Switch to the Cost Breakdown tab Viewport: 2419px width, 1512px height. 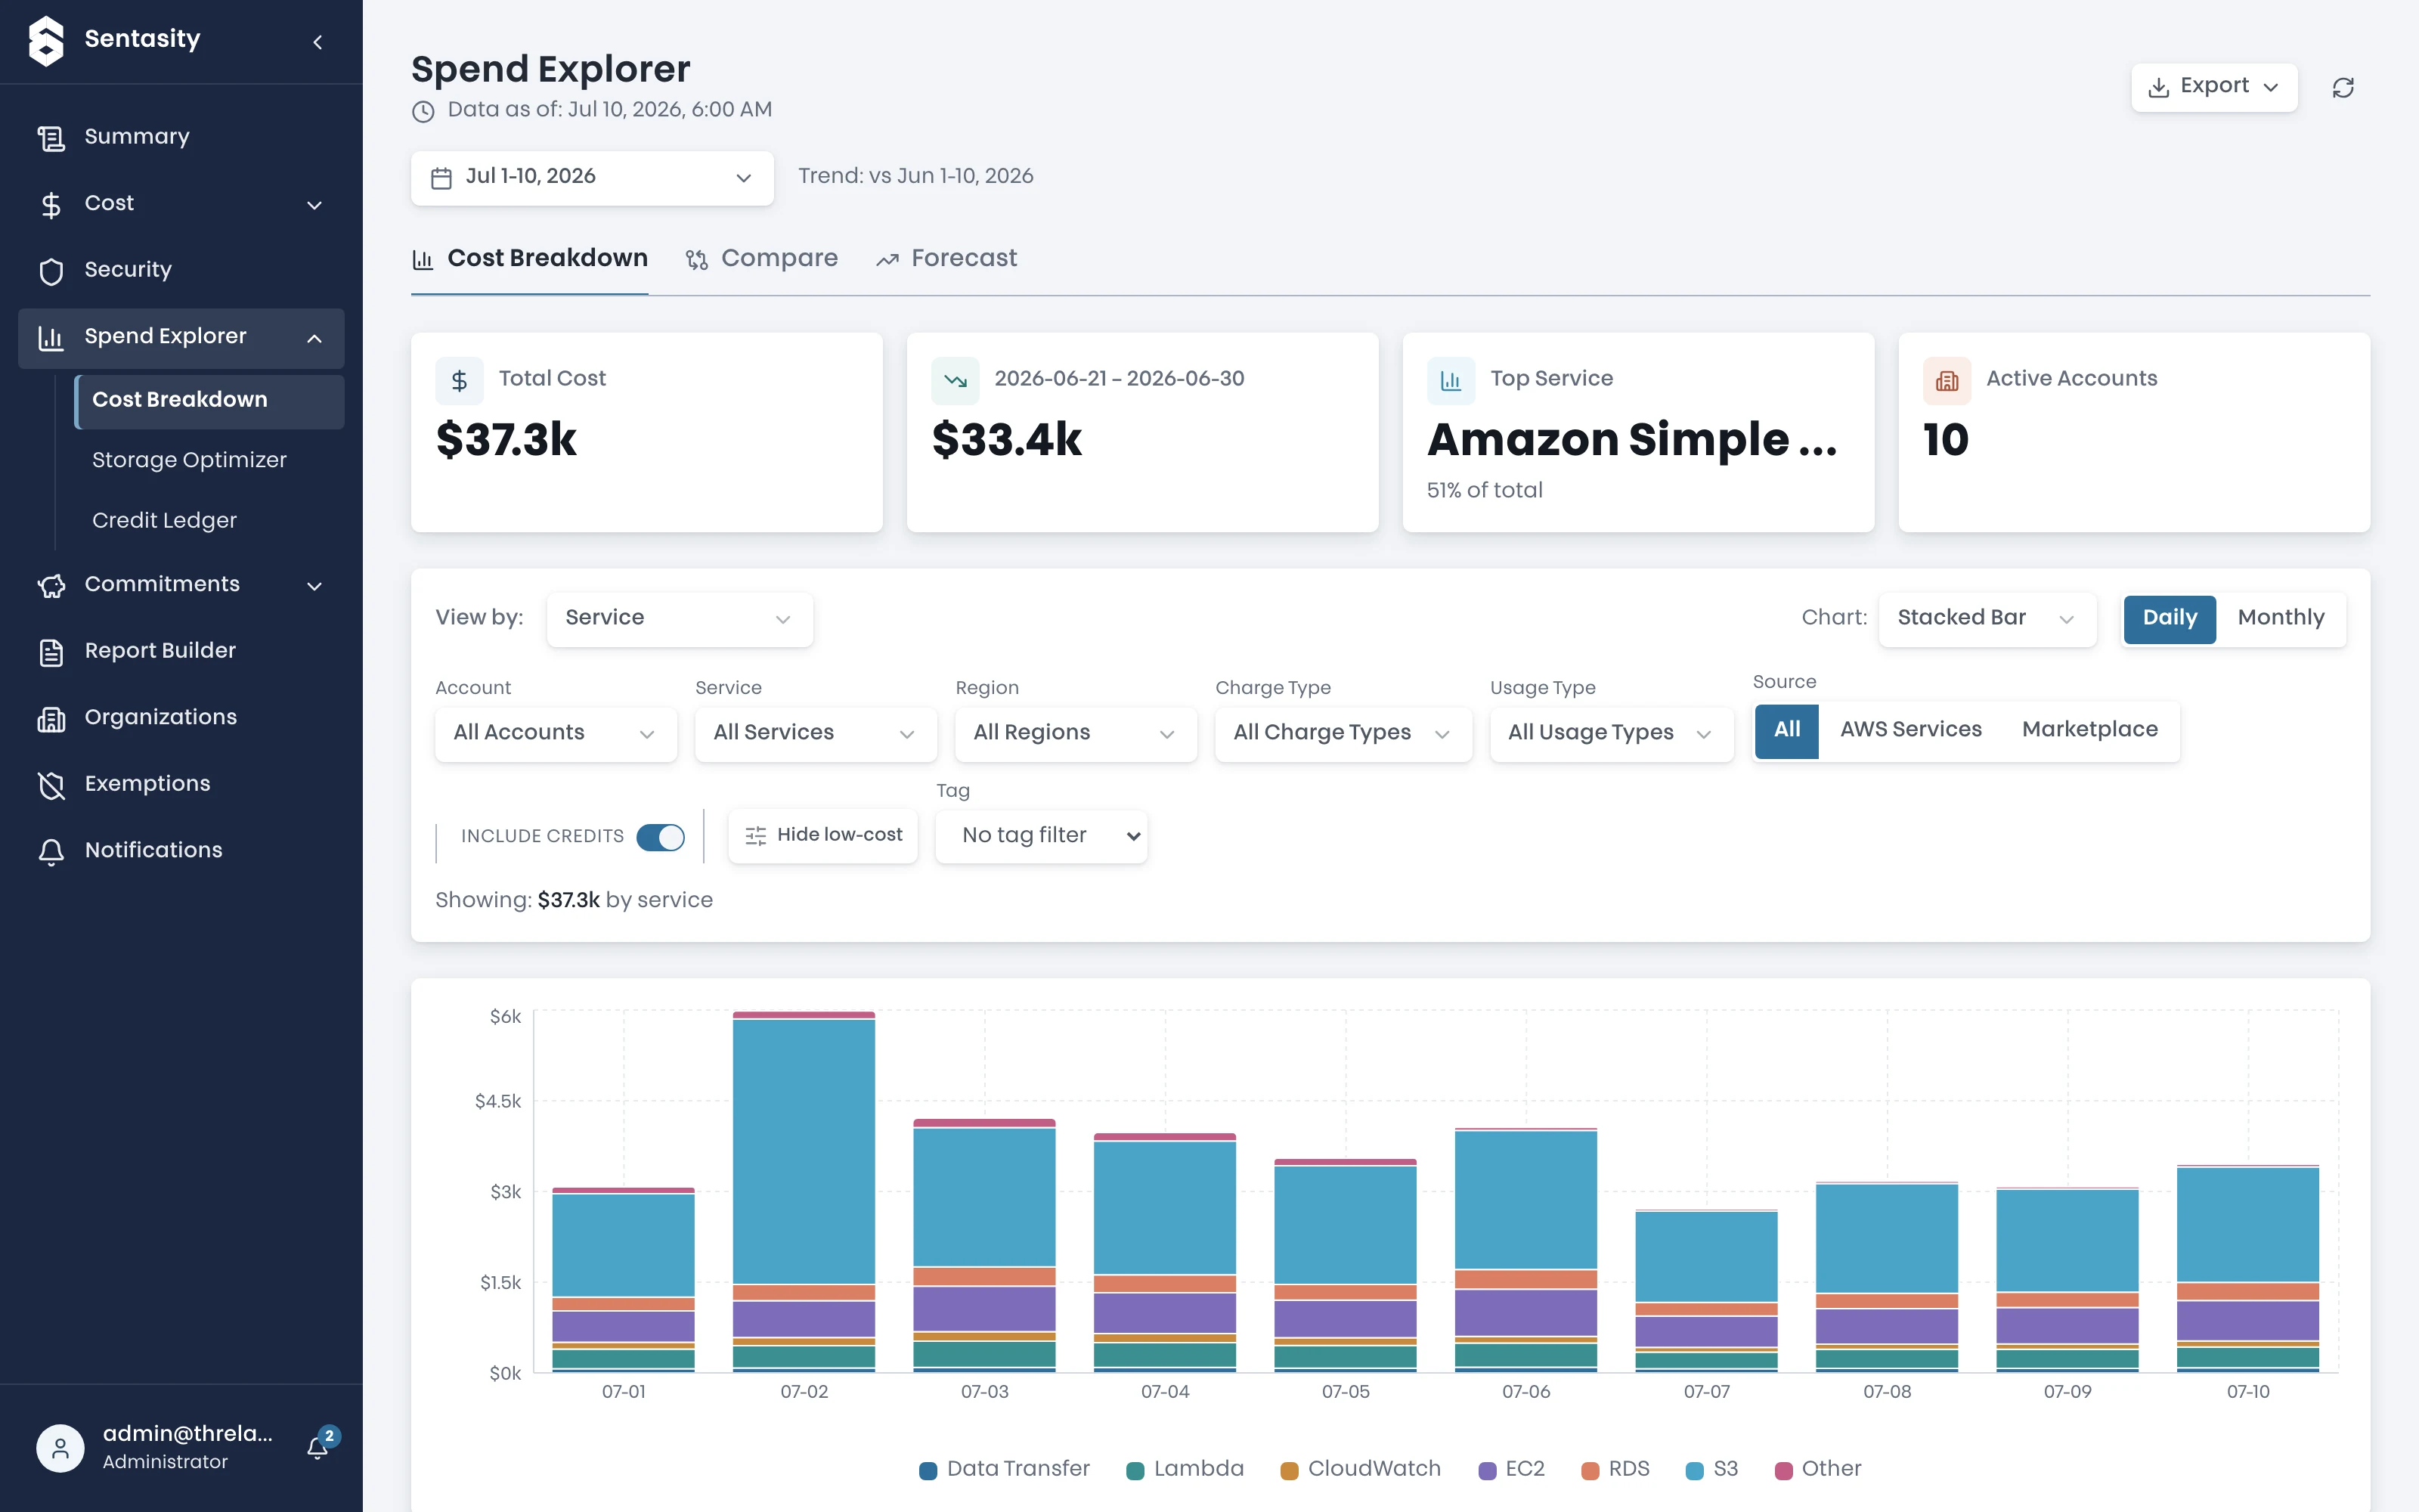click(x=530, y=259)
